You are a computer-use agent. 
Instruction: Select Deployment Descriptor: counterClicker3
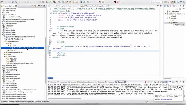(21, 37)
